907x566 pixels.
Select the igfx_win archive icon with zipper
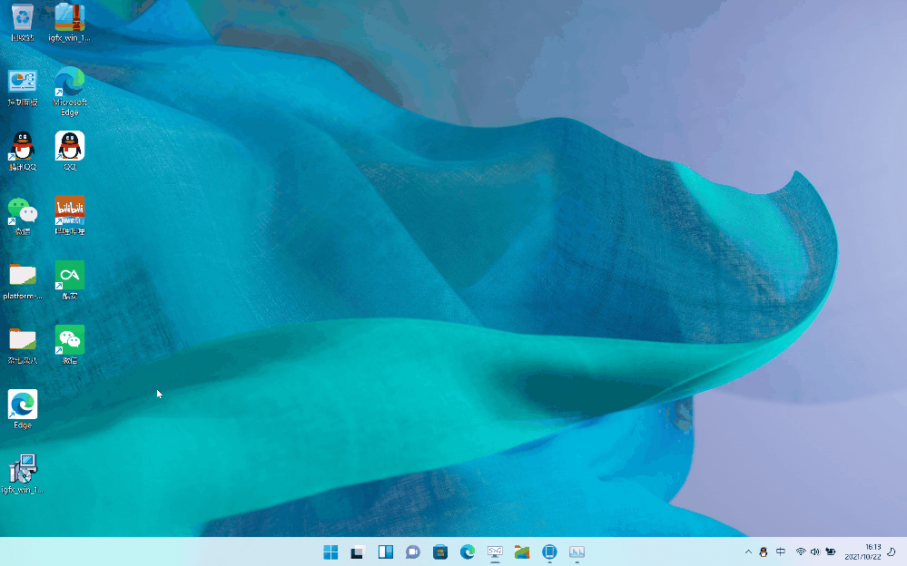(69, 22)
